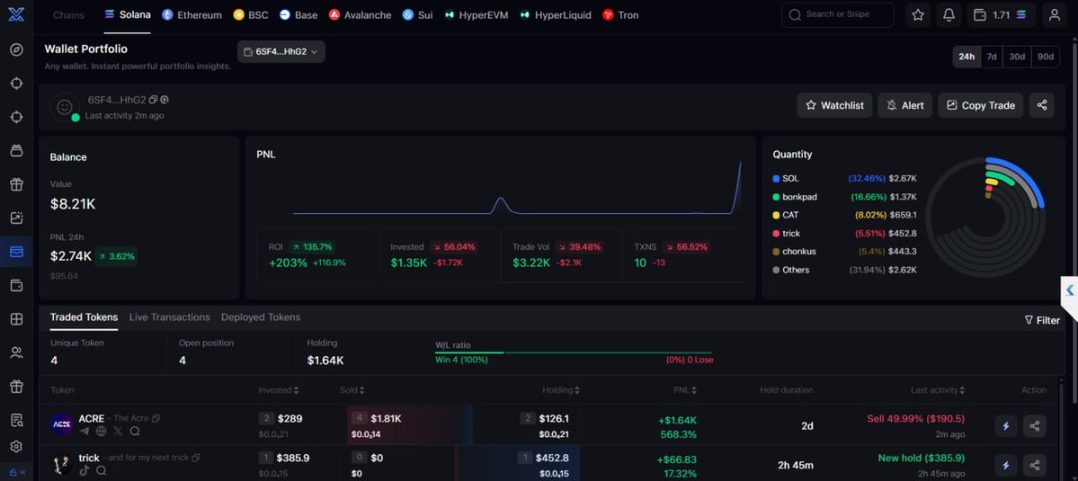This screenshot has width=1078, height=481.
Task: Switch chain to HyperEVM
Action: click(477, 14)
